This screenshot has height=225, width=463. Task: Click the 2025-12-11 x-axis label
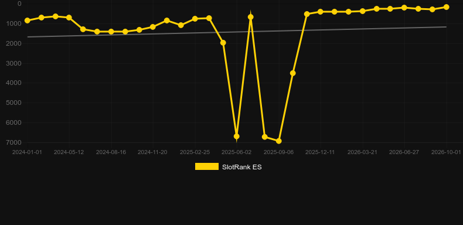click(320, 152)
